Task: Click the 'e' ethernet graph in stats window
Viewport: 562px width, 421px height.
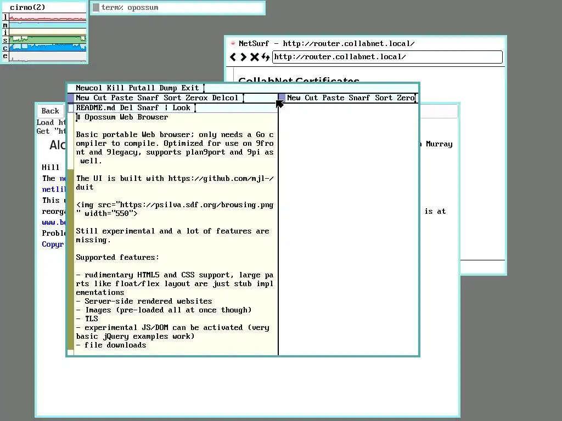Action: click(x=48, y=56)
